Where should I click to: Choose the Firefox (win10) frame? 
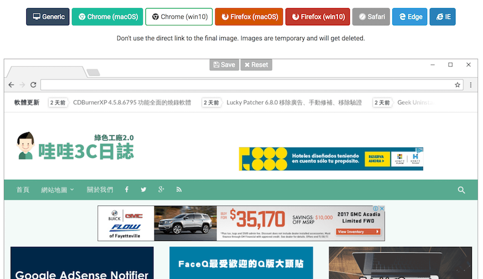click(x=318, y=17)
